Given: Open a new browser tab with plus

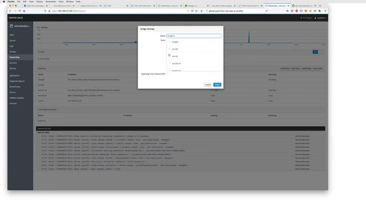Looking at the screenshot, I should [x=320, y=6].
